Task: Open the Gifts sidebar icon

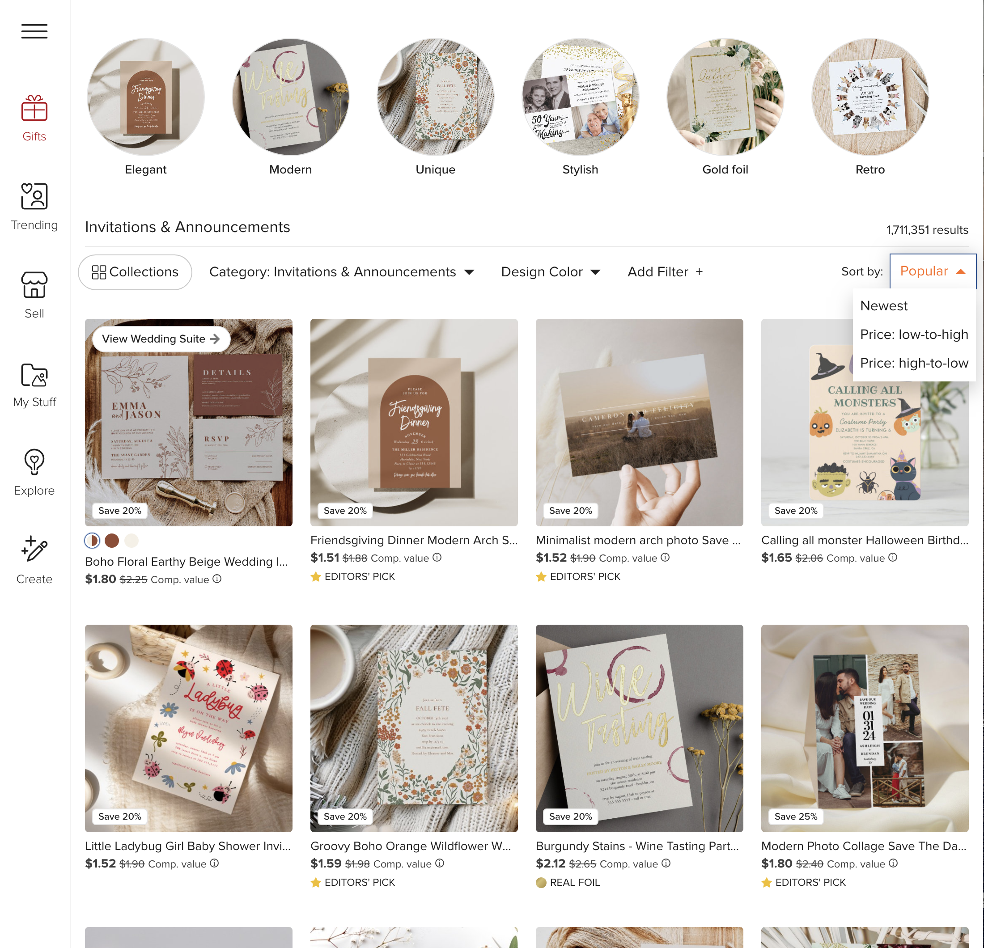Action: coord(34,108)
